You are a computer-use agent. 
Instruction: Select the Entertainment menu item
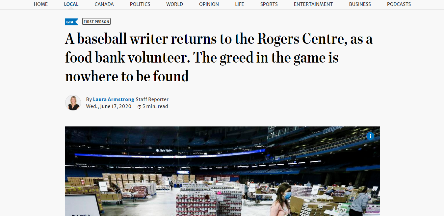(x=313, y=4)
